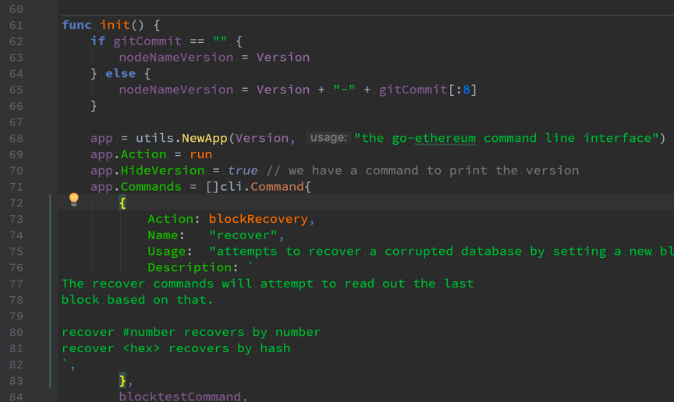
Task: Click the word 'true' on line 70
Action: 243,171
